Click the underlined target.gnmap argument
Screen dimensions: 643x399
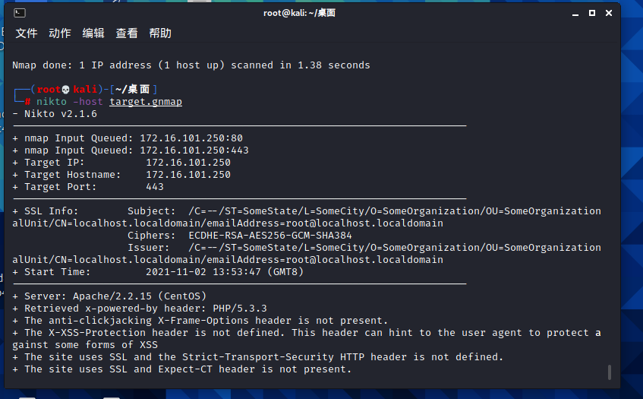[x=146, y=101]
